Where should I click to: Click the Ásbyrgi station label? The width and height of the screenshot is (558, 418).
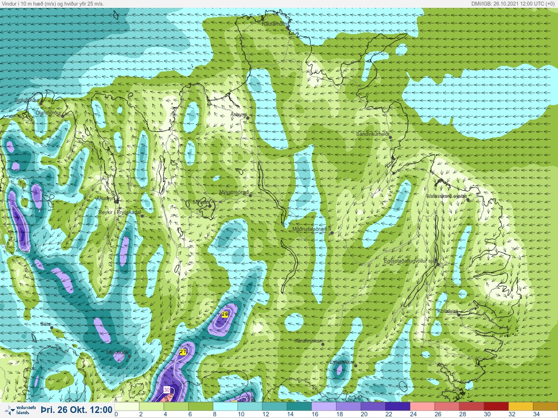[x=238, y=115]
